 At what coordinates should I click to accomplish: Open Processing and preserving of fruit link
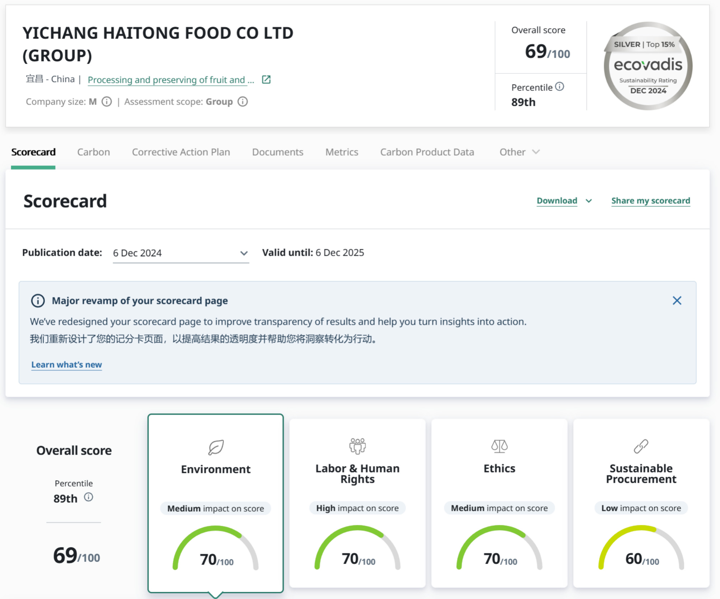(171, 80)
